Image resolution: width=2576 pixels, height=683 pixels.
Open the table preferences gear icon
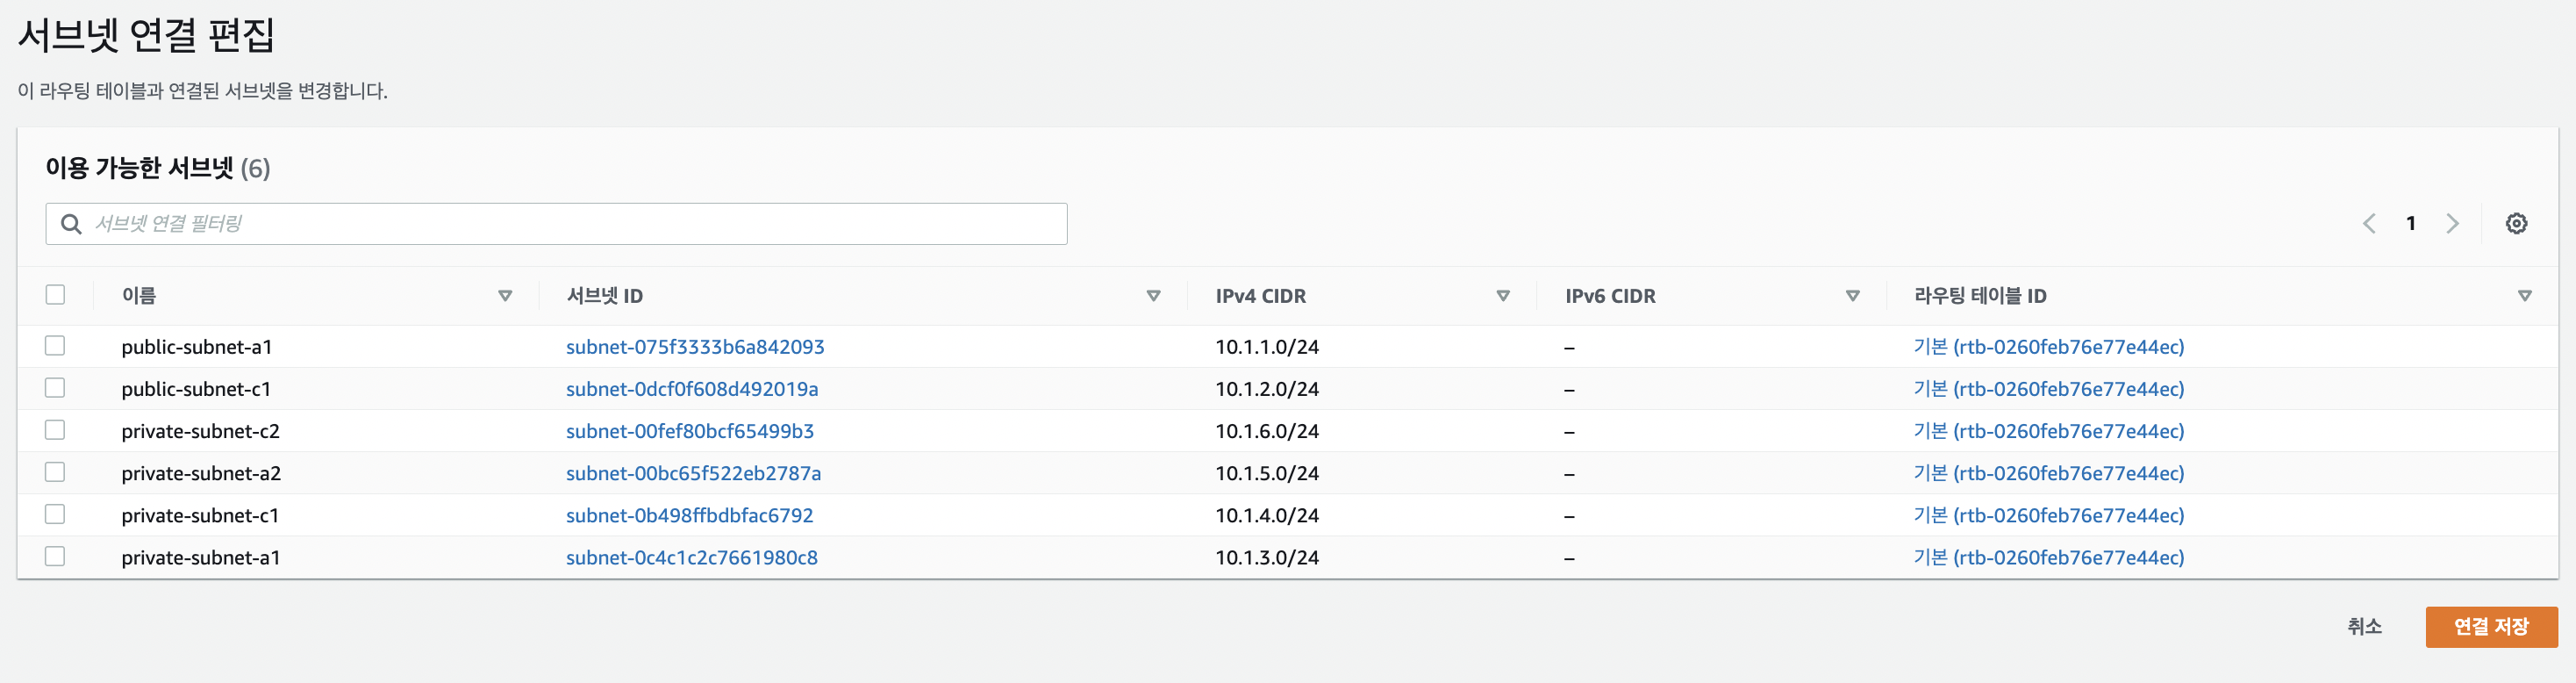pyautogui.click(x=2516, y=223)
